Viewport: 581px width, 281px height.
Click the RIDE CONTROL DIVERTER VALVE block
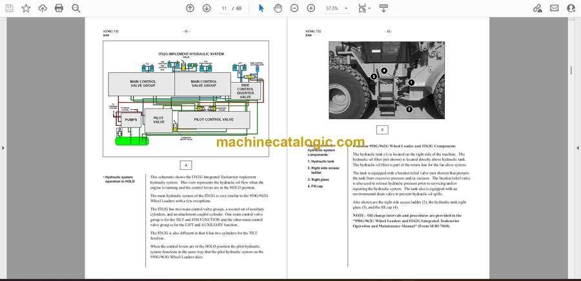click(x=245, y=91)
